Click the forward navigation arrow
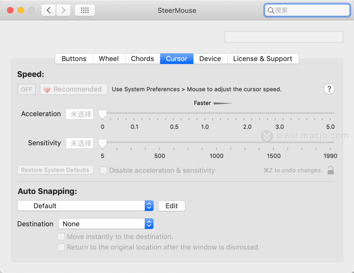Image resolution: width=354 pixels, height=273 pixels. [x=64, y=10]
